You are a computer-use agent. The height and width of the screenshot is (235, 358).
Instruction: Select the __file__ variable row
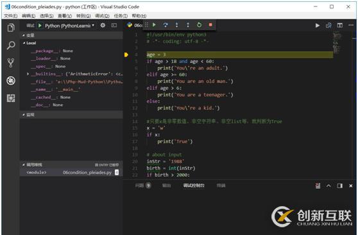pos(71,82)
